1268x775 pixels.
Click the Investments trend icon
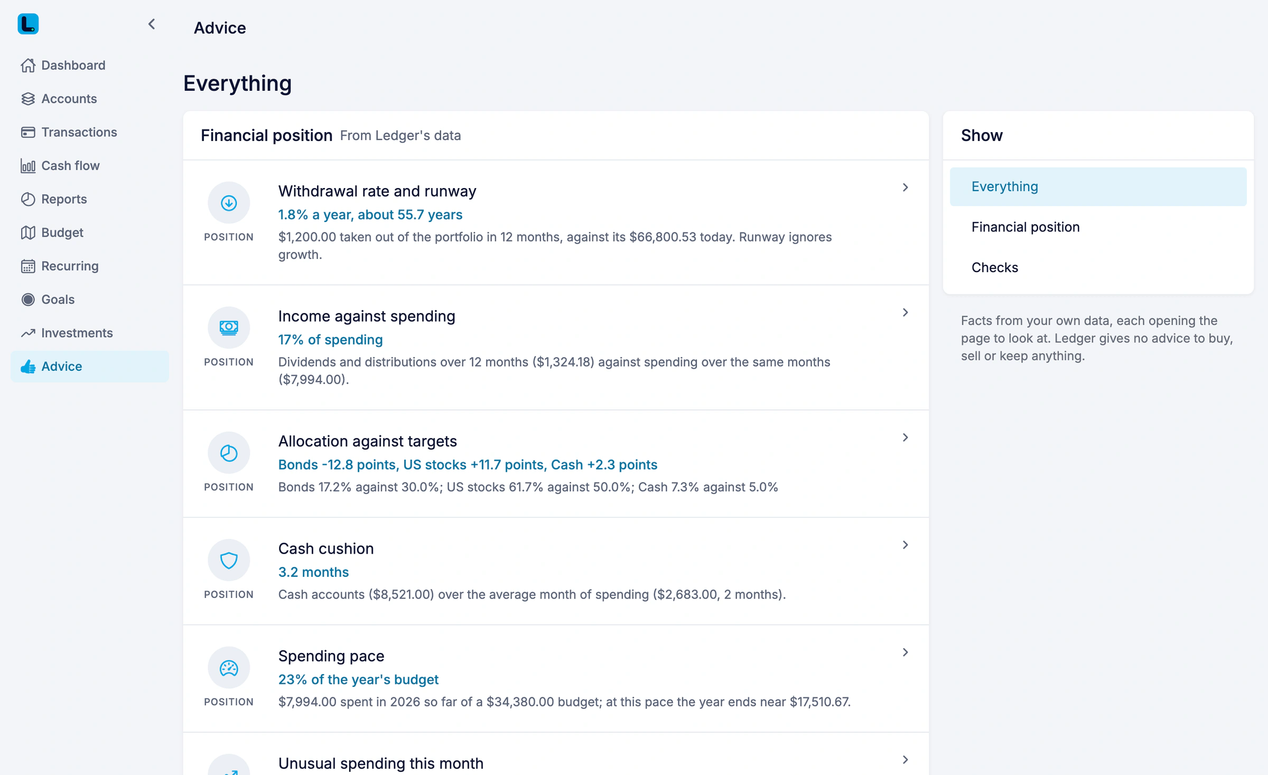28,333
